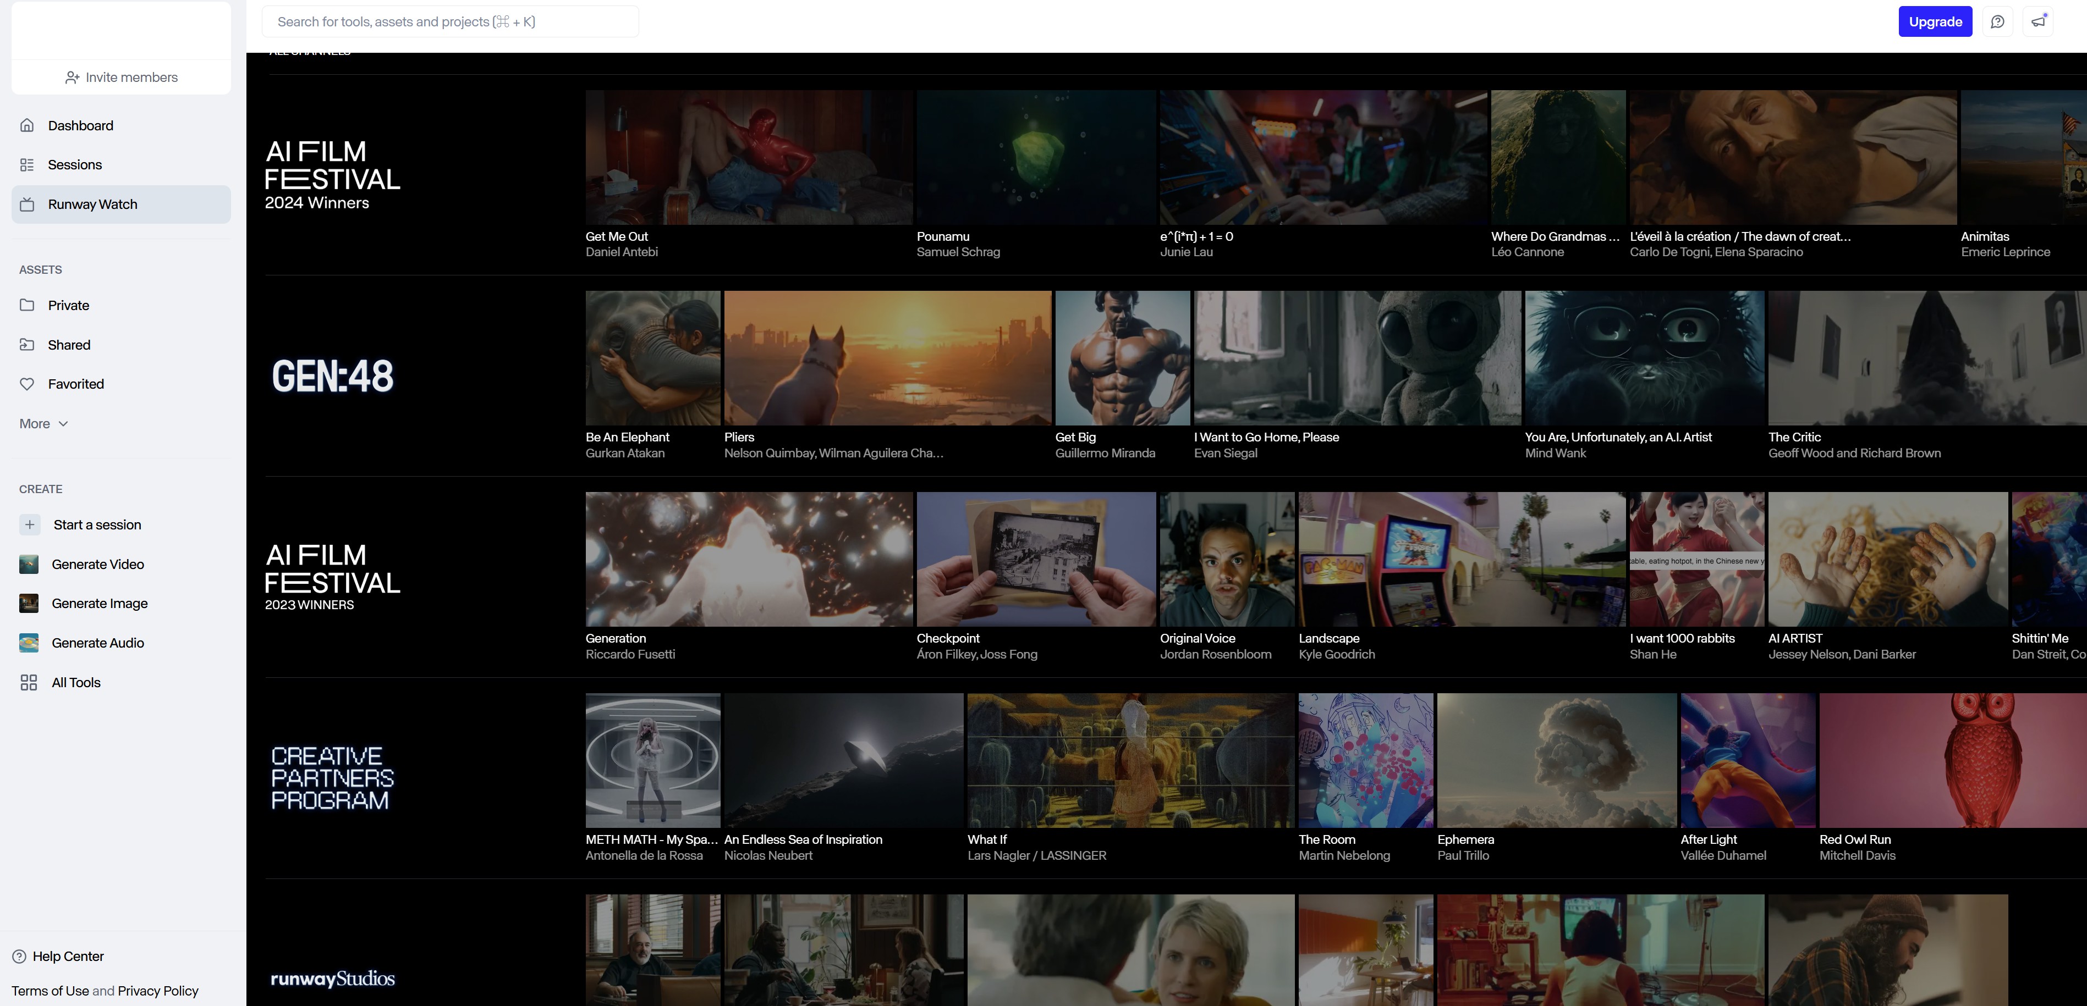
Task: Click the All Tools grid icon
Action: (29, 682)
